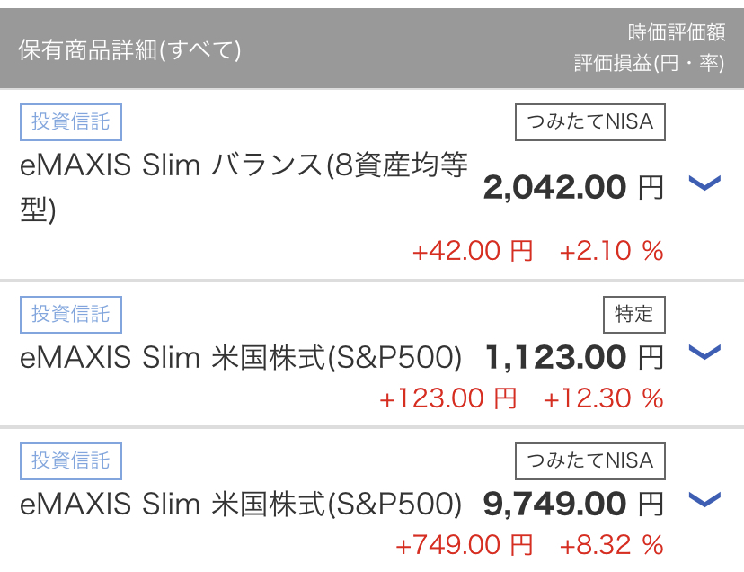This screenshot has height=572, width=744.
Task: Click the 評価損益(円・率) header label
Action: (x=651, y=61)
